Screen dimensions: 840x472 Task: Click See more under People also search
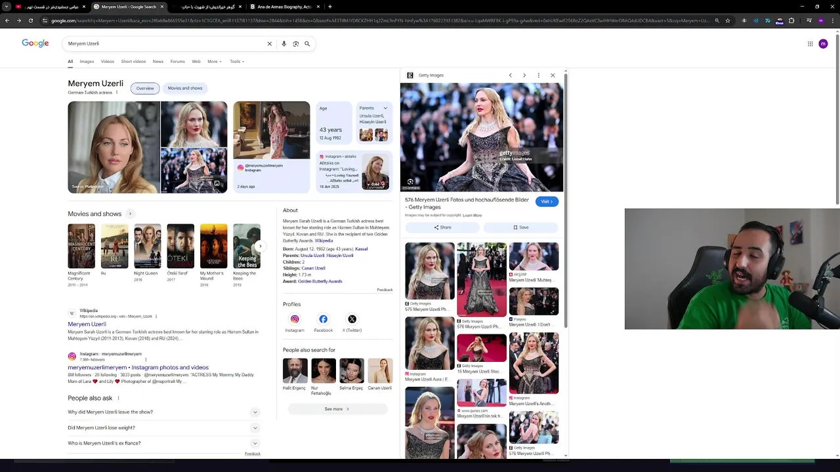click(337, 409)
